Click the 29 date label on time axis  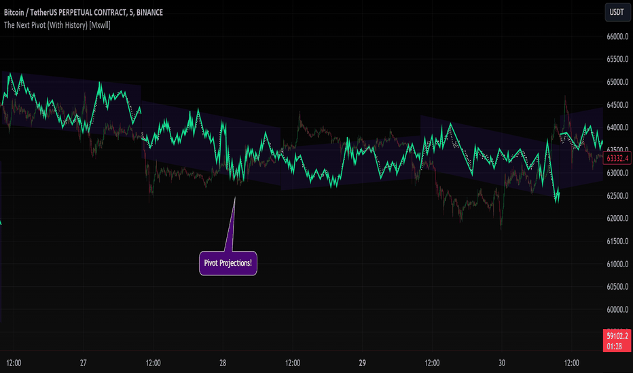(x=362, y=363)
